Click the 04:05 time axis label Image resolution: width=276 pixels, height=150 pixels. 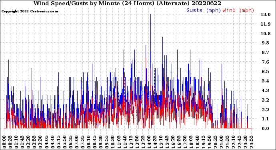pos(46,142)
